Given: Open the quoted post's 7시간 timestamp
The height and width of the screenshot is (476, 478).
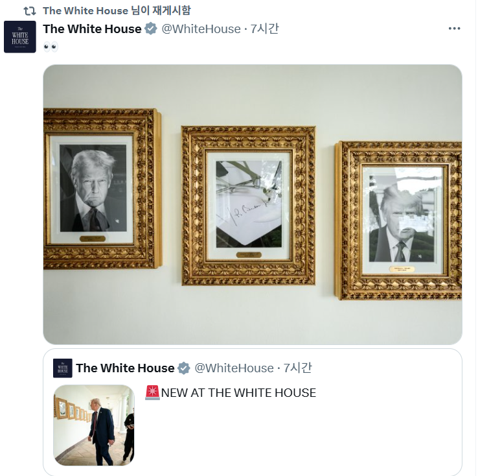Looking at the screenshot, I should [297, 368].
